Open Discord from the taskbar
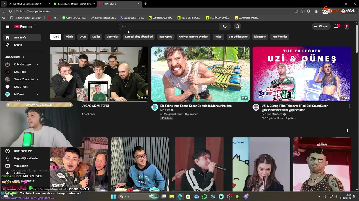 click(x=246, y=197)
